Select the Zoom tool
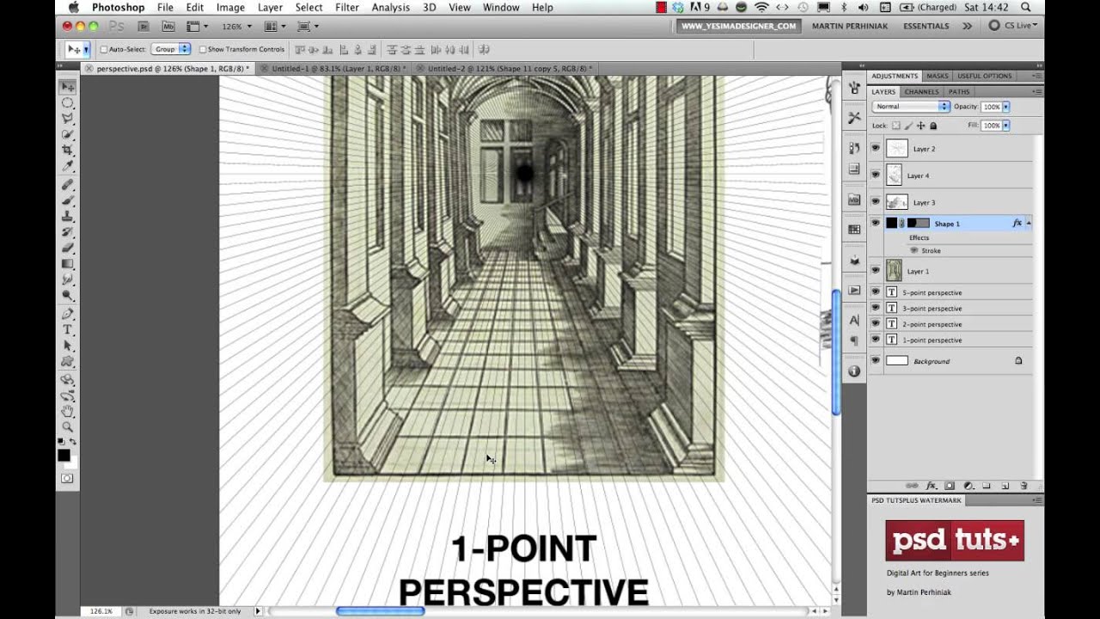The width and height of the screenshot is (1100, 619). (67, 426)
